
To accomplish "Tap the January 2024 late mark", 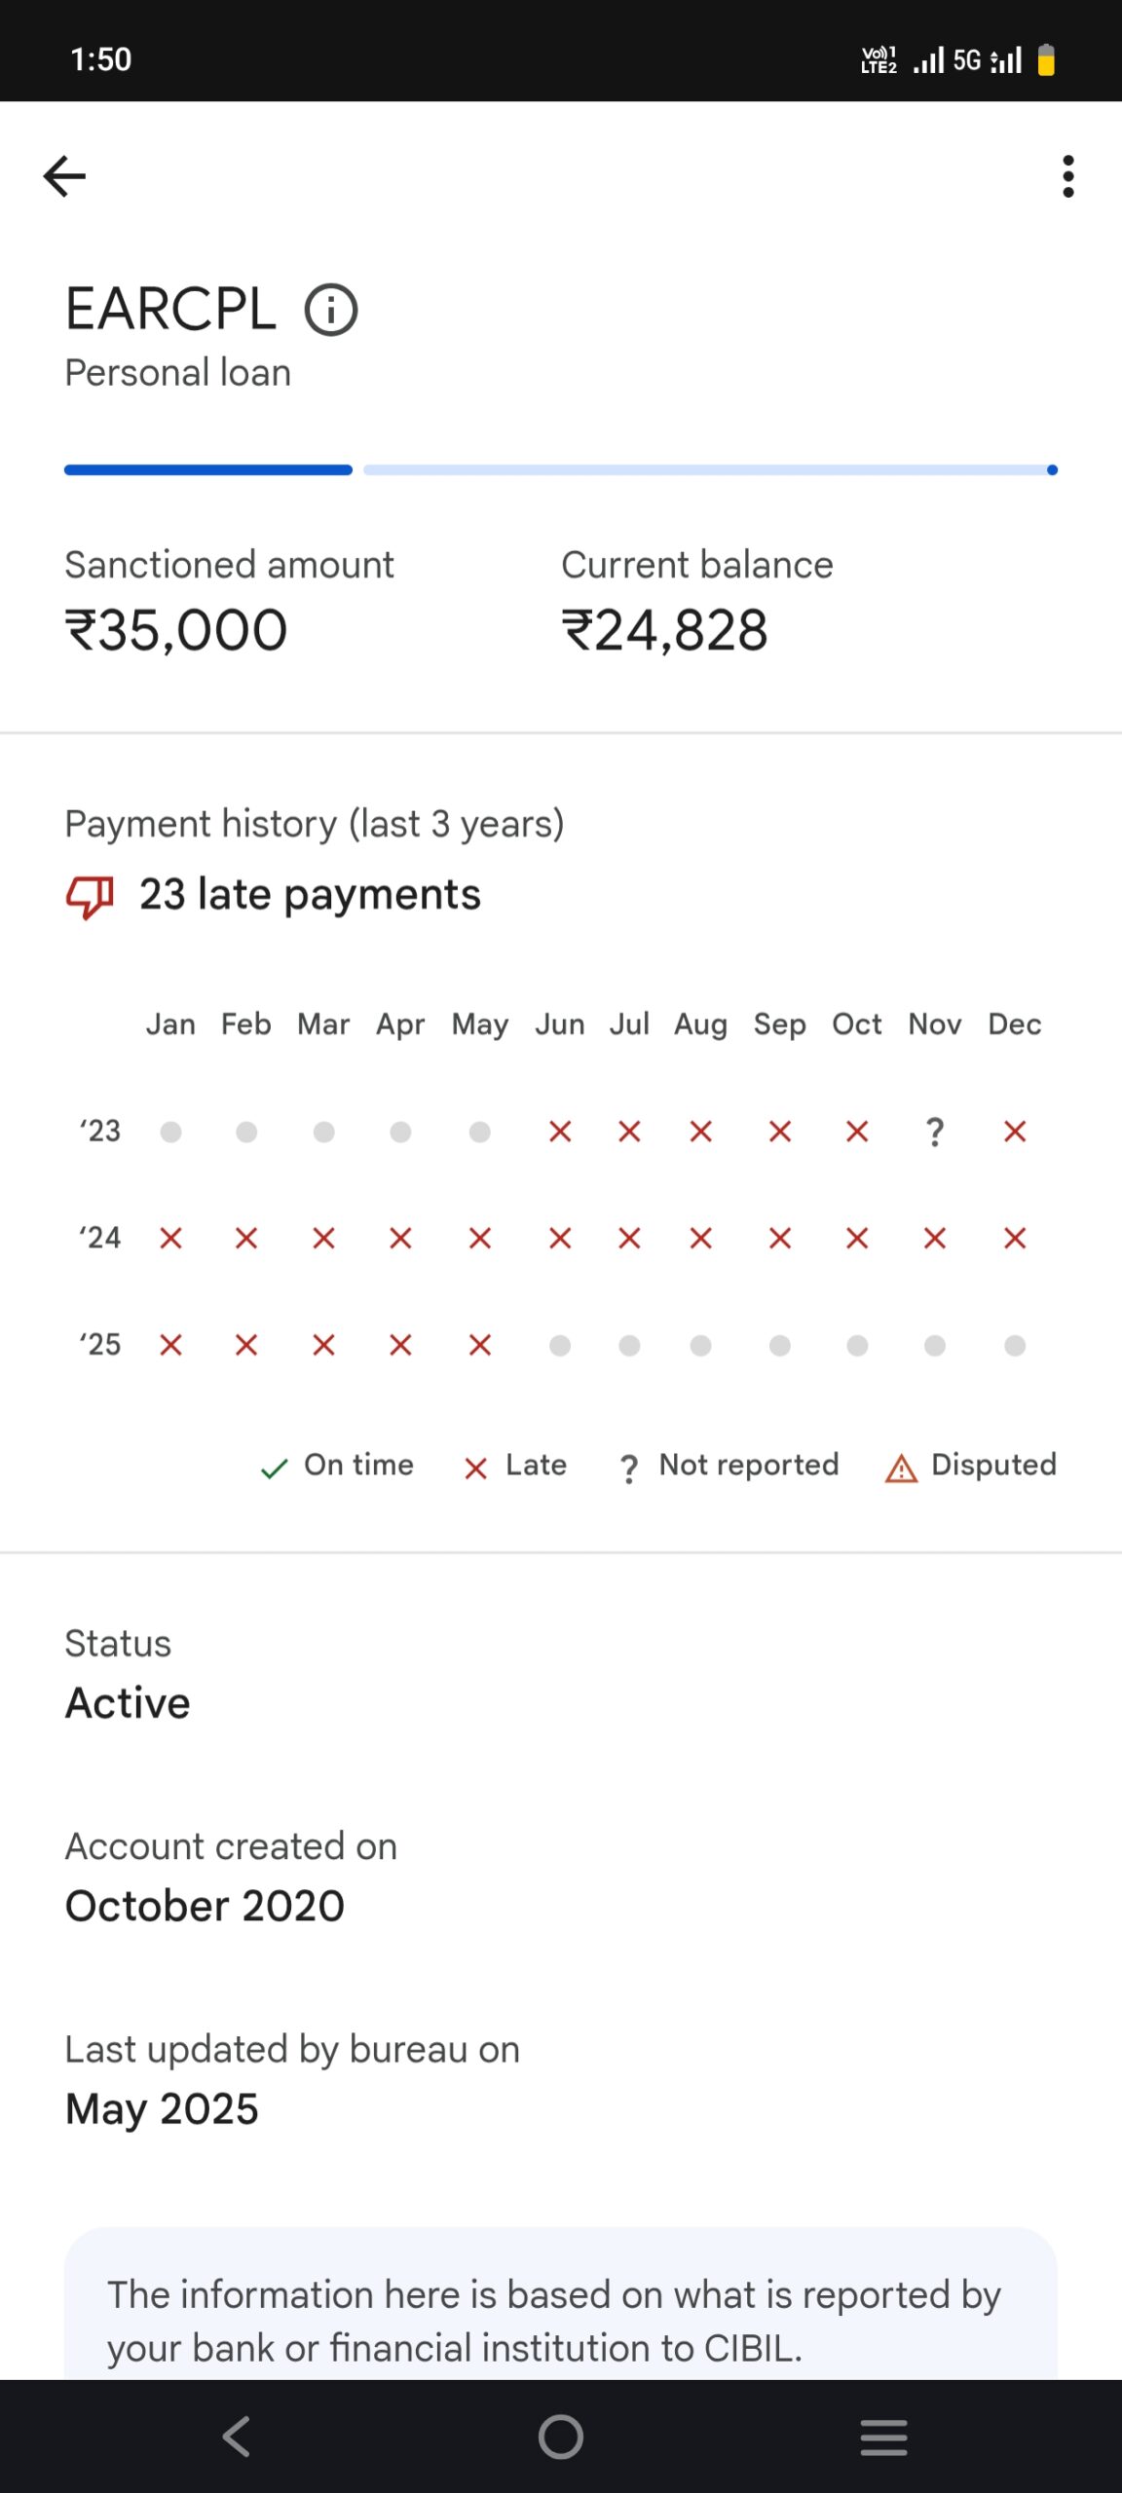I will (x=170, y=1239).
